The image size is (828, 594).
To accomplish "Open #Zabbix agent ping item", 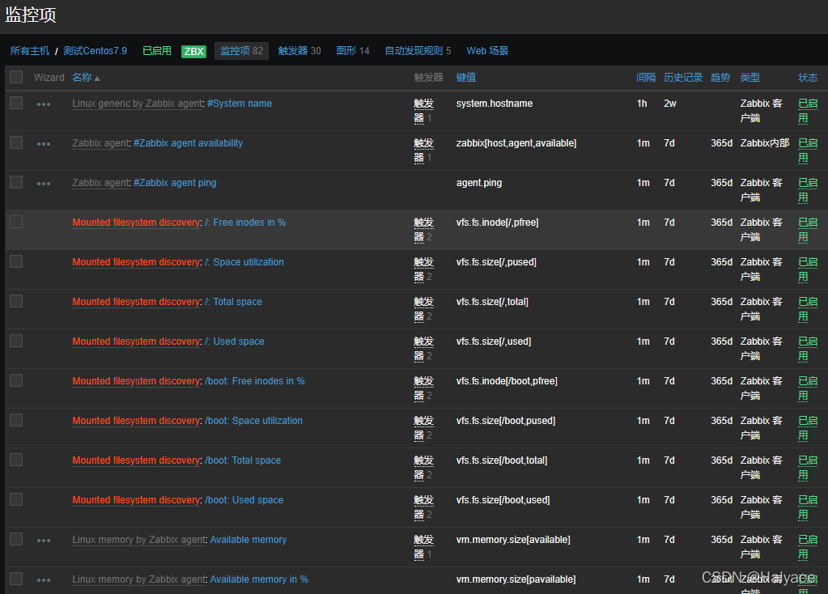I will click(175, 183).
